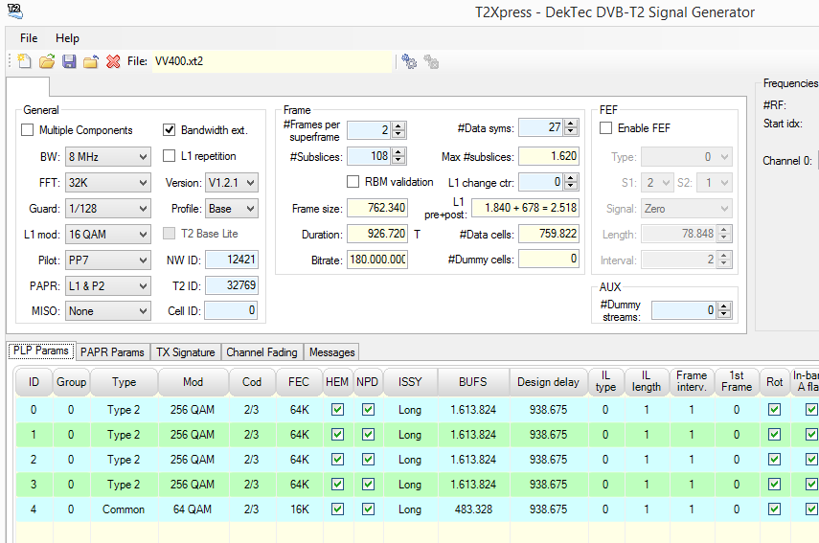Click the first gears settings icon
Image resolution: width=819 pixels, height=543 pixels.
click(x=409, y=62)
